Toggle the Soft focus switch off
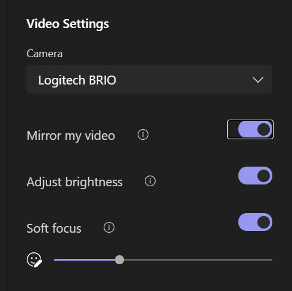Screen dimensions: 292x291 point(255,222)
